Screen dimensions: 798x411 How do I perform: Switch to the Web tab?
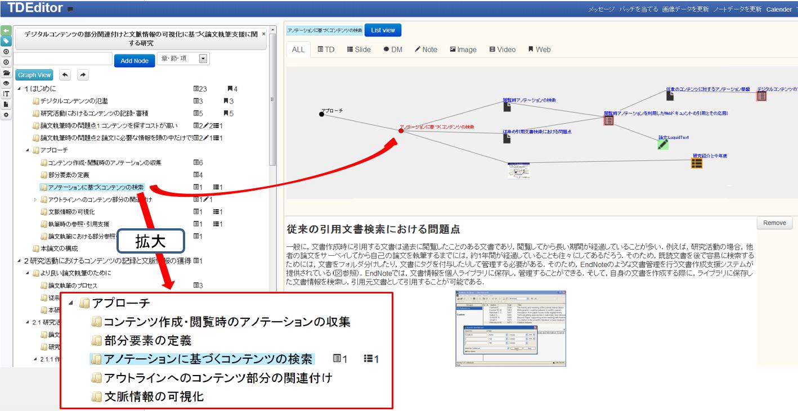(x=539, y=49)
